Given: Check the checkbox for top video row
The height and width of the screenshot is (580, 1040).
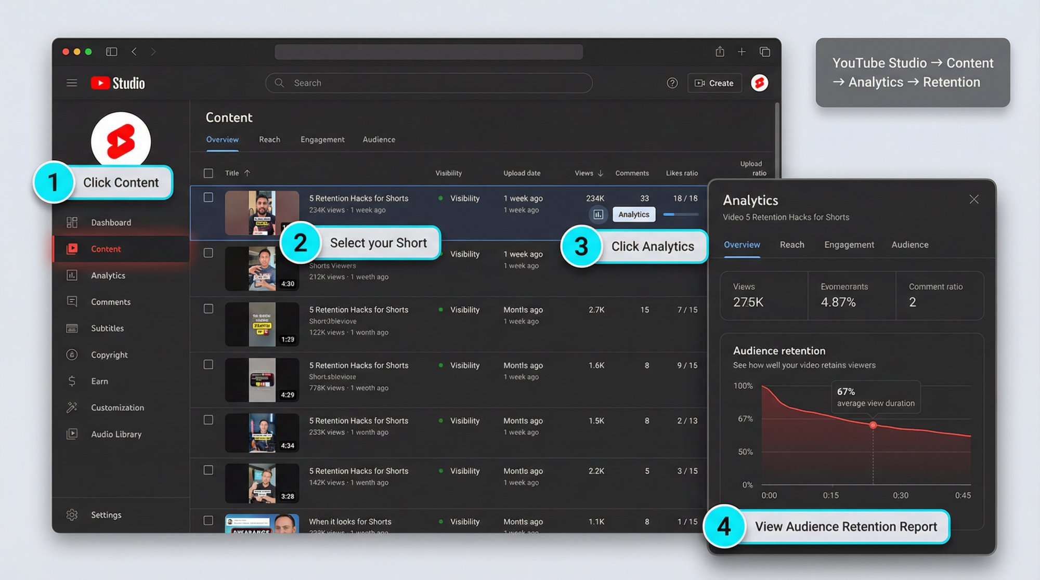Looking at the screenshot, I should 209,197.
